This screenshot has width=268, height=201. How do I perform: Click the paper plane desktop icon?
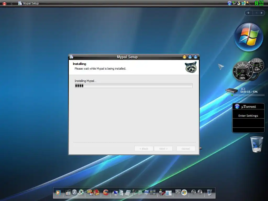pos(221,66)
